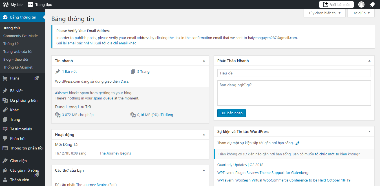Image resolution: width=380 pixels, height=186 pixels.
Task: Click the Tiêu đề input field
Action: pos(294,73)
